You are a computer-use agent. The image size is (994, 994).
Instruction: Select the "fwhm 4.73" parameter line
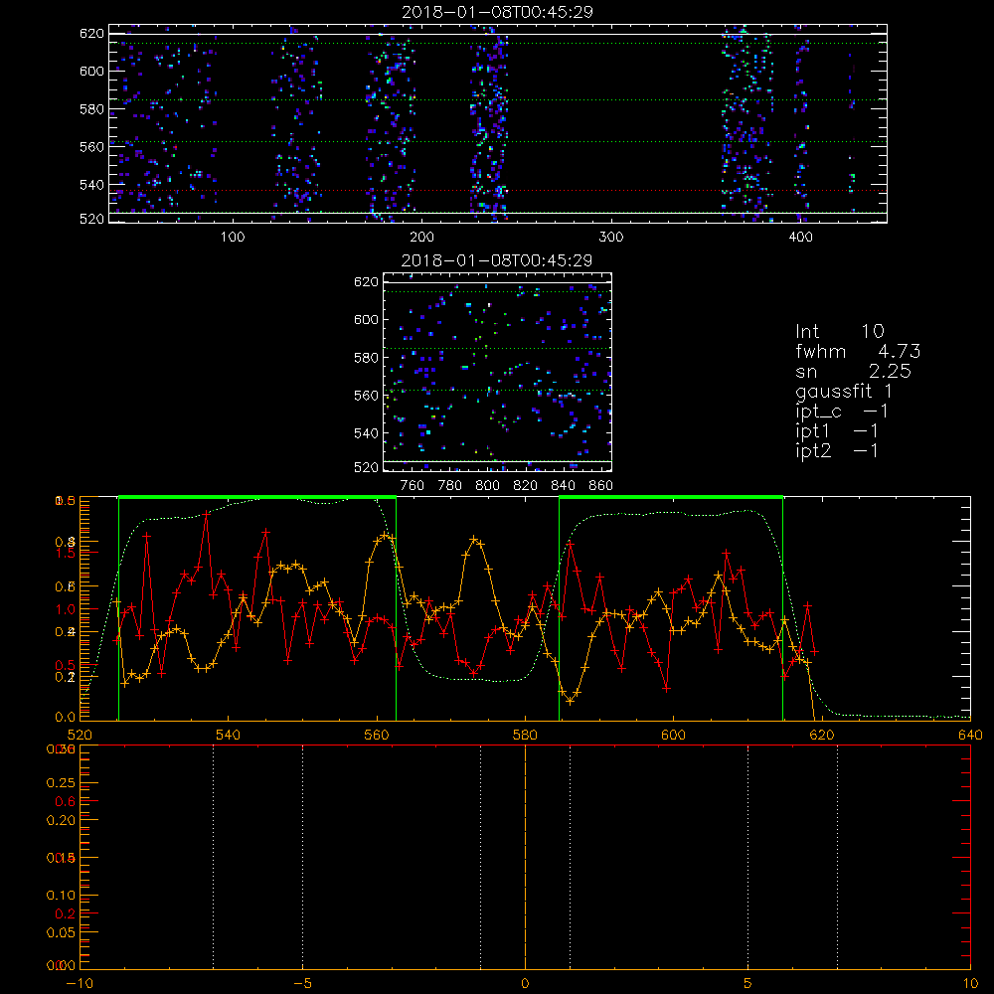[858, 351]
